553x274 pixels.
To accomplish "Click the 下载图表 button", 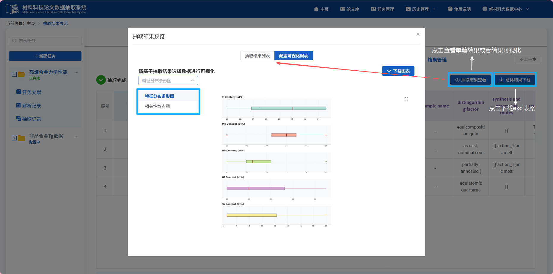I will point(398,71).
